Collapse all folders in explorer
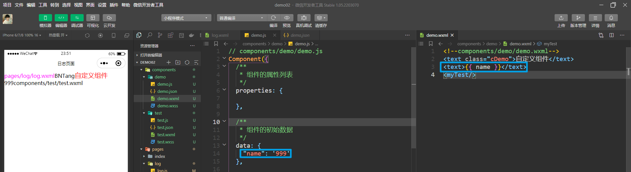The image size is (631, 172). tap(196, 62)
